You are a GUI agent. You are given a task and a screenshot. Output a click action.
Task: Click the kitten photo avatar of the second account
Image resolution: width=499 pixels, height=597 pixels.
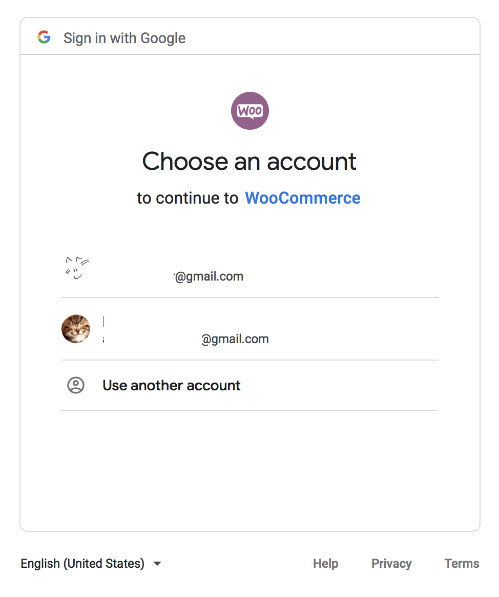76,329
